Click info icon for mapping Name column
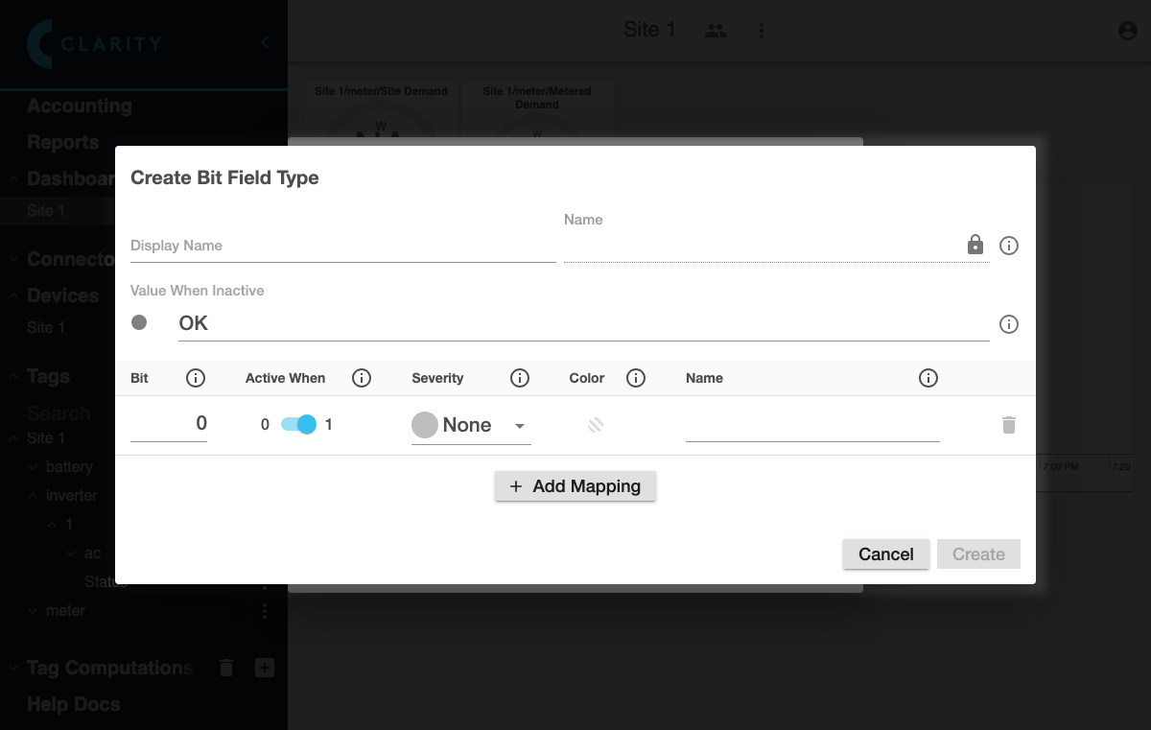This screenshot has height=730, width=1151. point(928,378)
